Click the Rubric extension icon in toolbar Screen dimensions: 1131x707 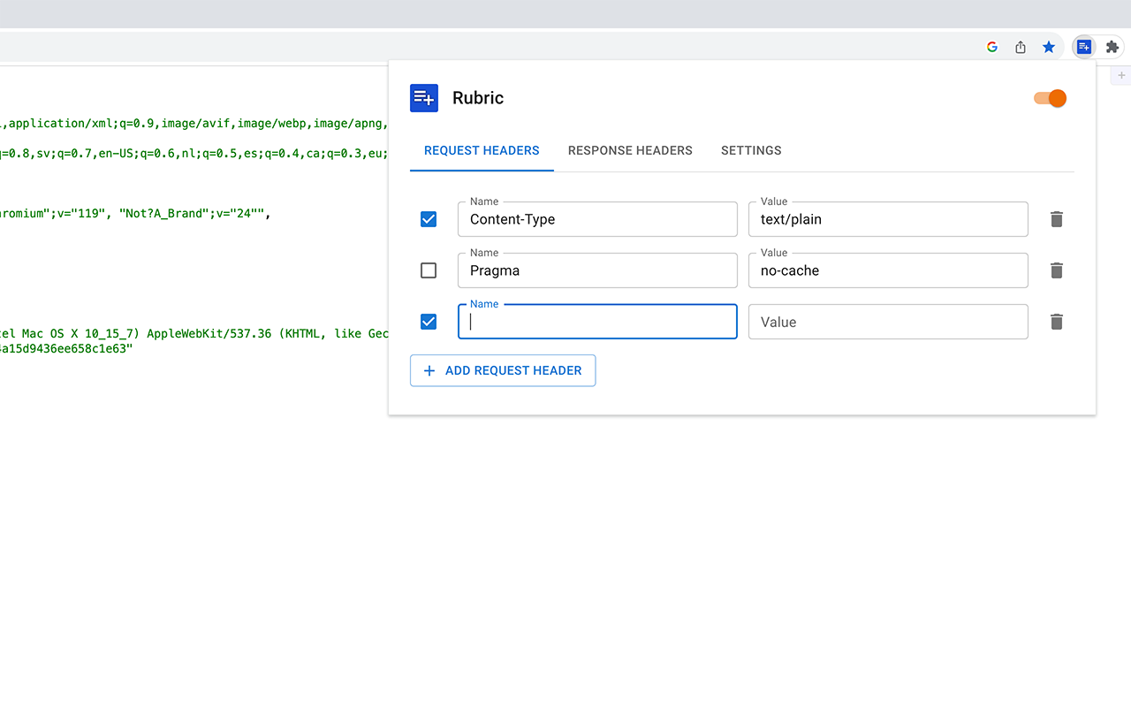1084,47
